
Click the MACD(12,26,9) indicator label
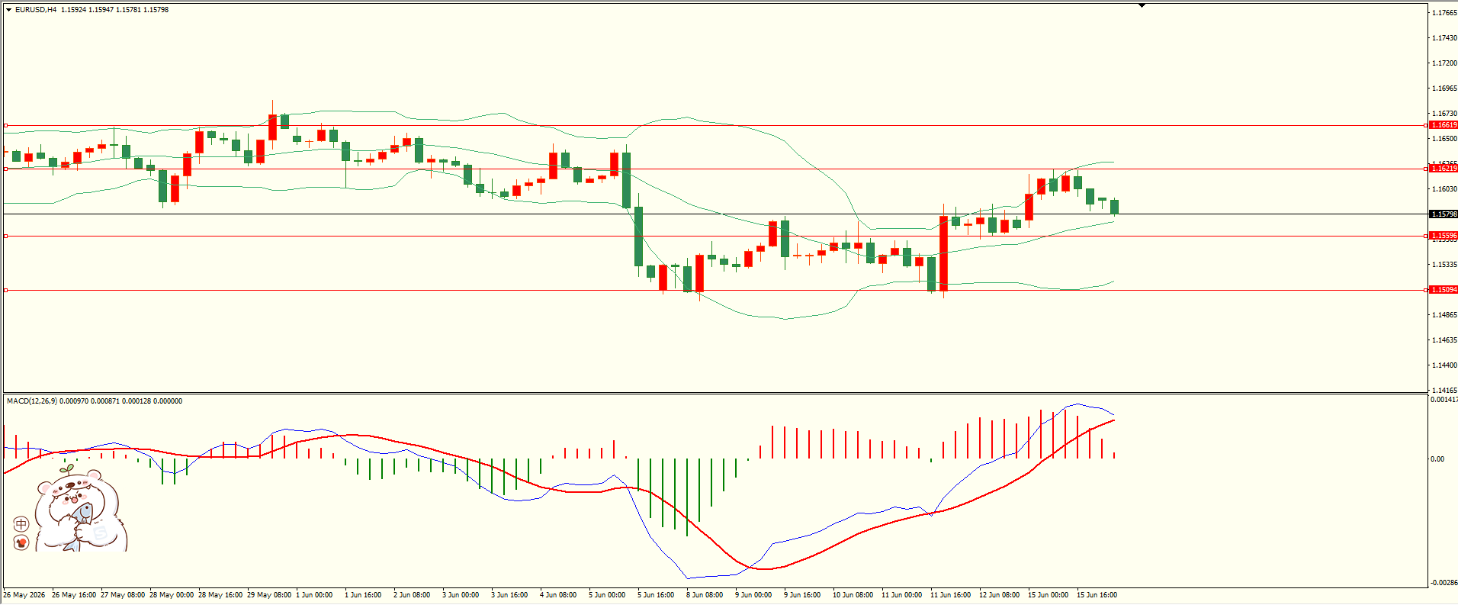[31, 401]
